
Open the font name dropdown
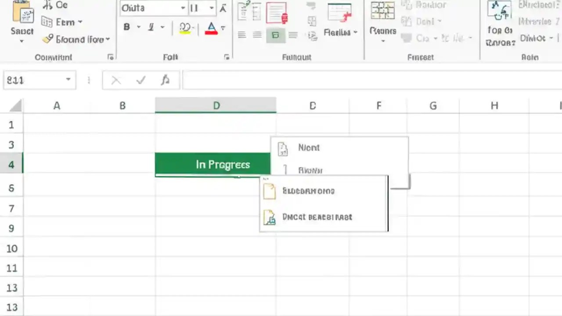(182, 8)
